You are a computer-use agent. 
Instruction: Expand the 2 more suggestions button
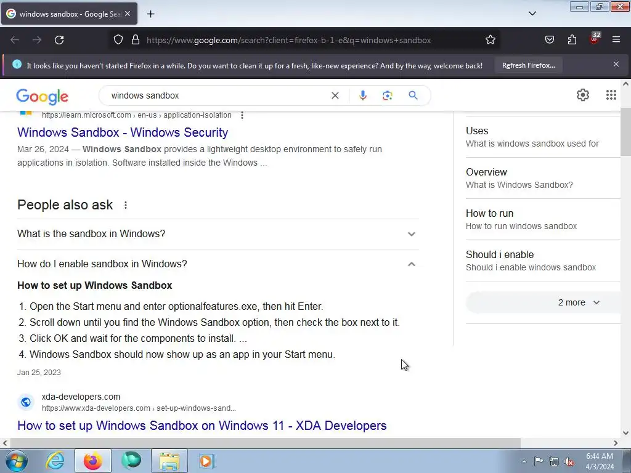click(x=543, y=302)
